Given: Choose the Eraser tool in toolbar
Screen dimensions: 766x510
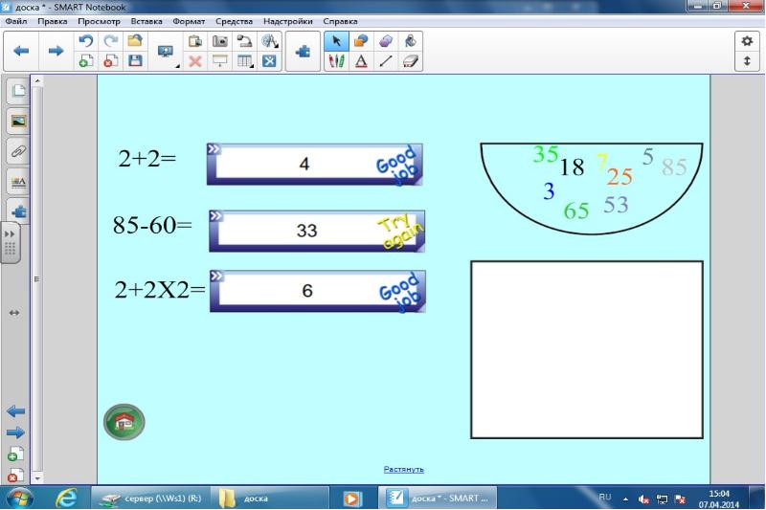Looking at the screenshot, I should click(x=412, y=61).
